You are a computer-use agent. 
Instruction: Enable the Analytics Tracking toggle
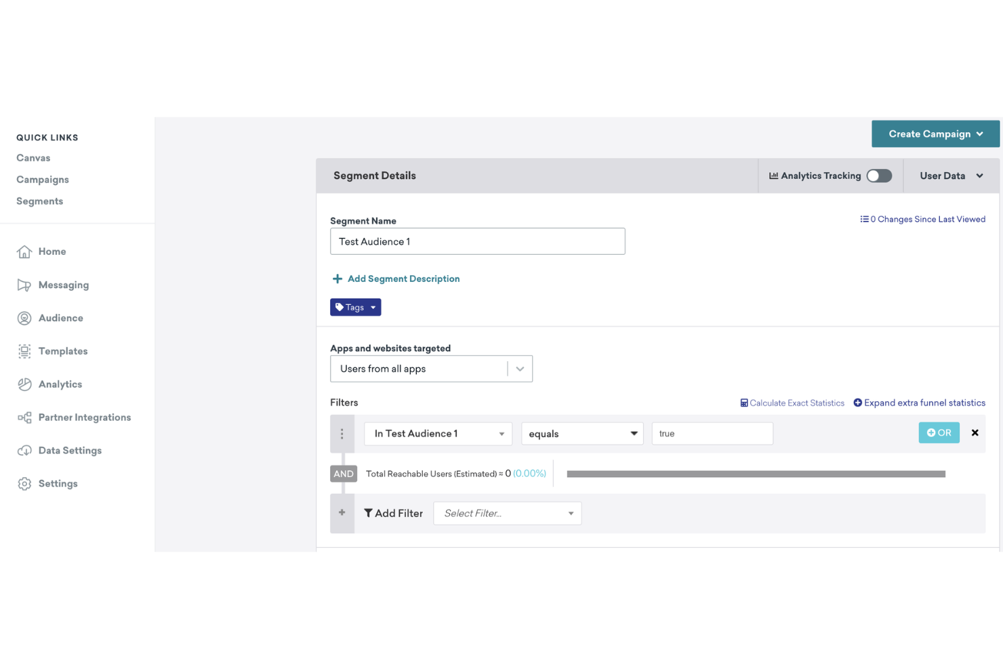(x=879, y=176)
